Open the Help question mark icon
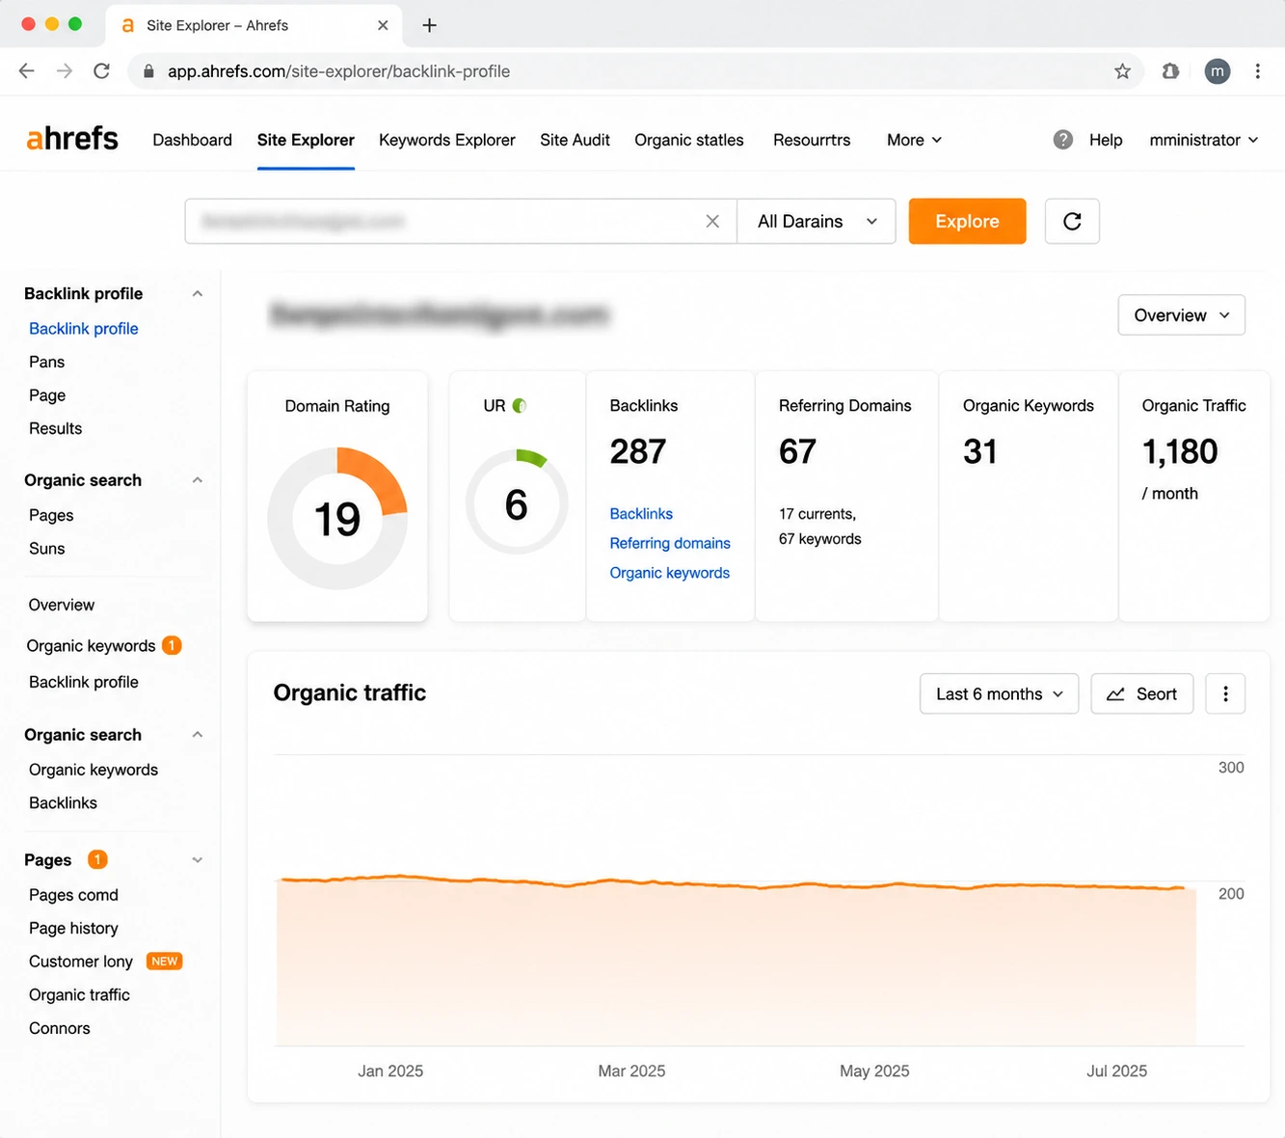Screen dimensions: 1285x1138 click(1062, 140)
